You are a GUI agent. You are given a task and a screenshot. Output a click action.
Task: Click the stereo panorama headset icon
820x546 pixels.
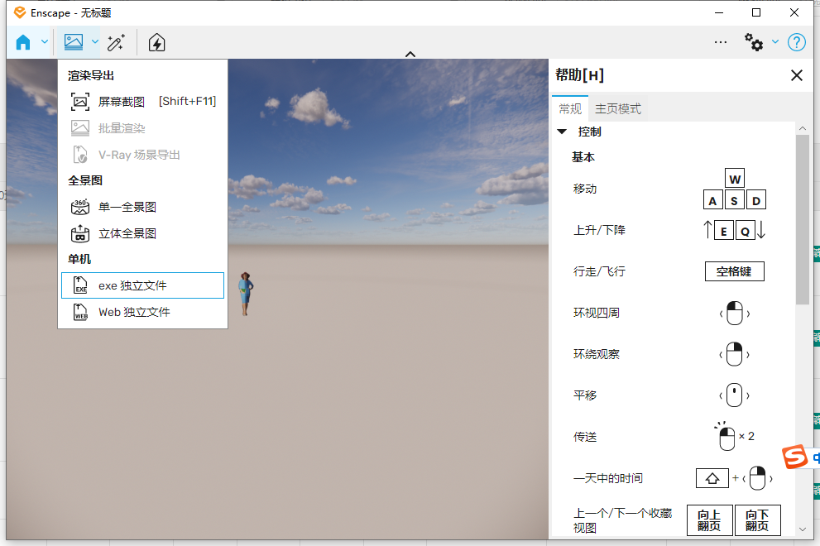point(80,233)
